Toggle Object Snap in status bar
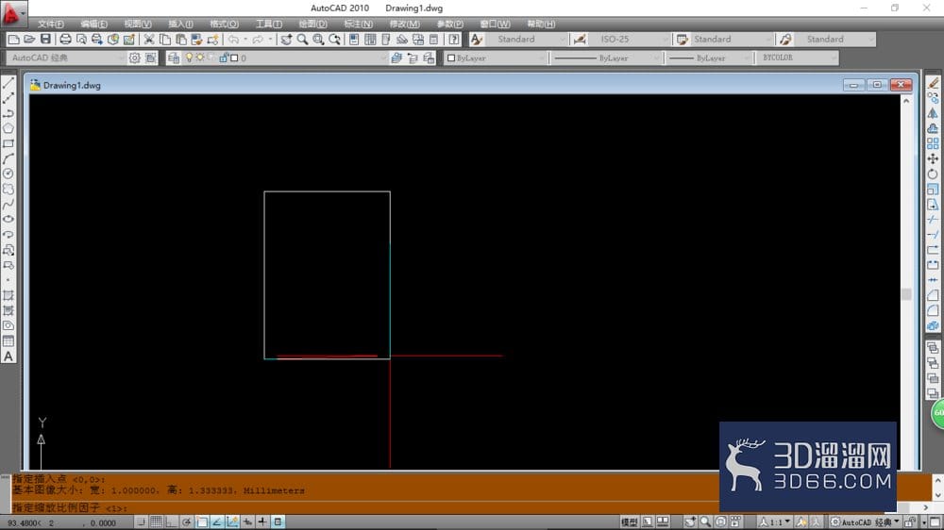The height and width of the screenshot is (530, 944). [x=202, y=522]
